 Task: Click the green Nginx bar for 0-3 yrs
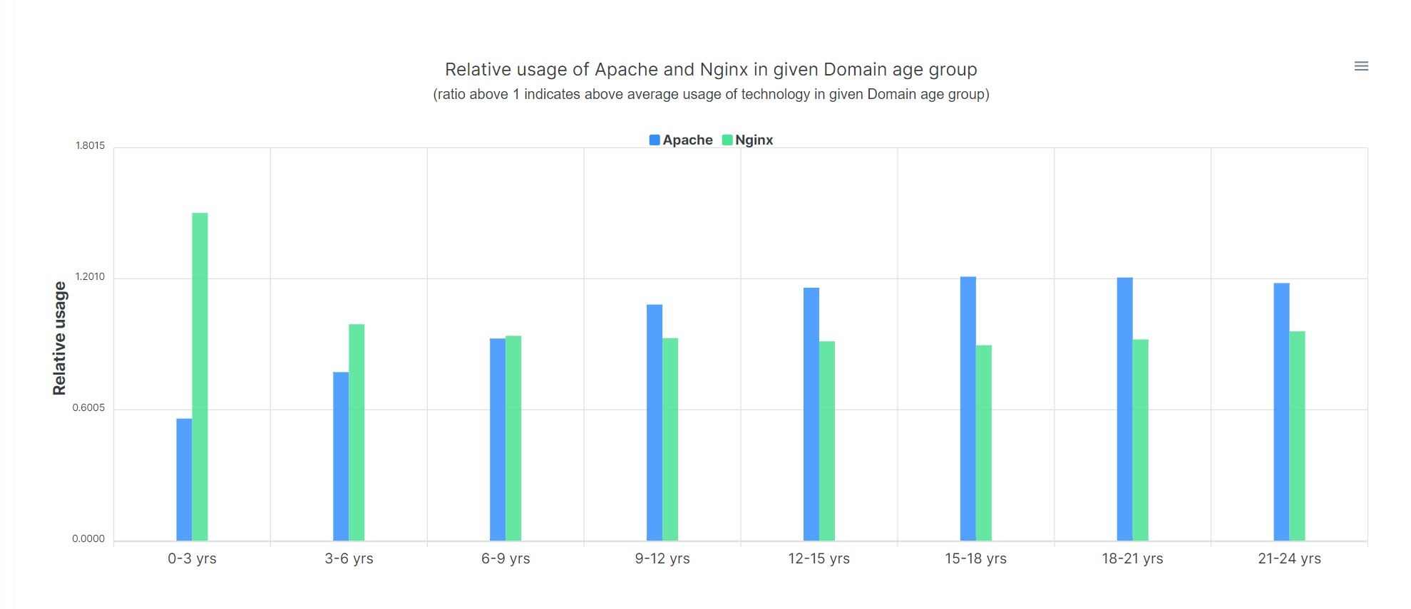(x=200, y=377)
